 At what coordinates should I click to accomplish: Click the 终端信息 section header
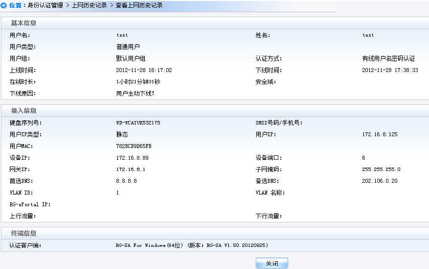(x=24, y=233)
